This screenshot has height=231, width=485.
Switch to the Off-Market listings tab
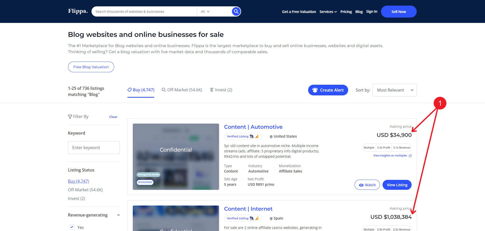click(x=181, y=90)
